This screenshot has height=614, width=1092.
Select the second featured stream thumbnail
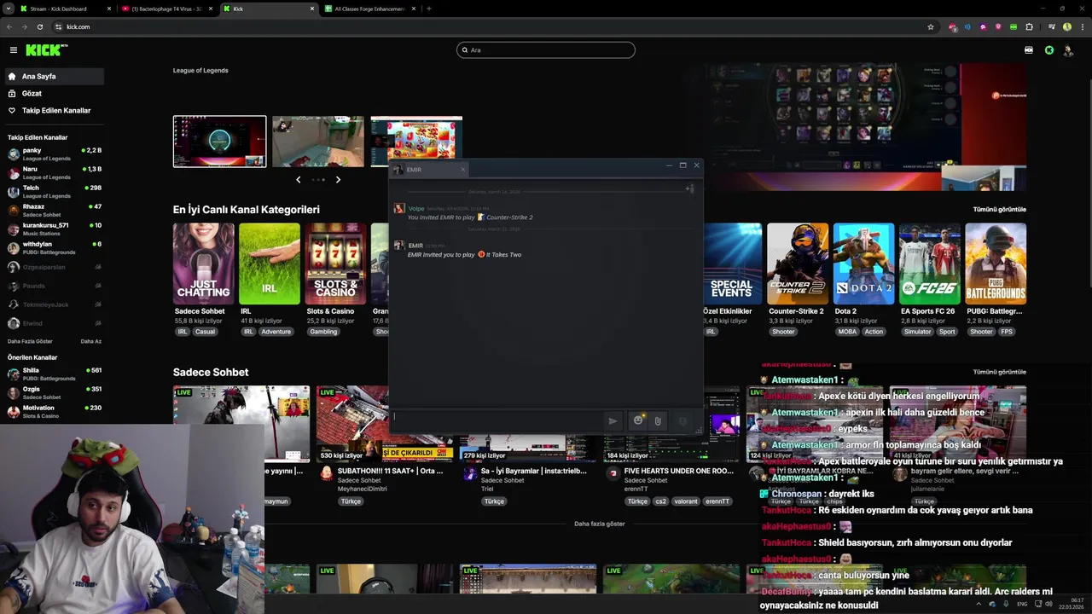click(318, 142)
